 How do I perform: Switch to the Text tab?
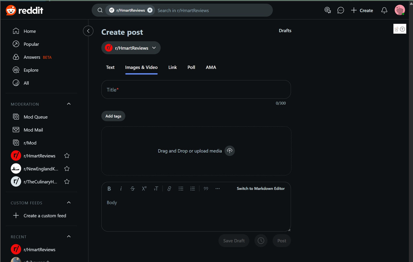[x=110, y=67]
